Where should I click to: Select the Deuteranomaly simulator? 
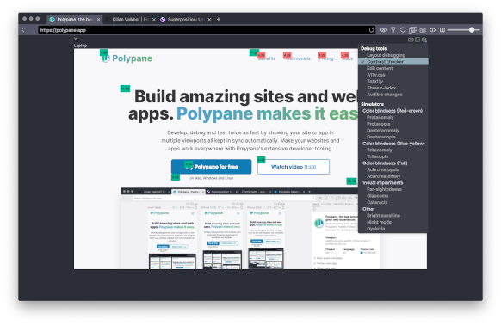(x=383, y=130)
